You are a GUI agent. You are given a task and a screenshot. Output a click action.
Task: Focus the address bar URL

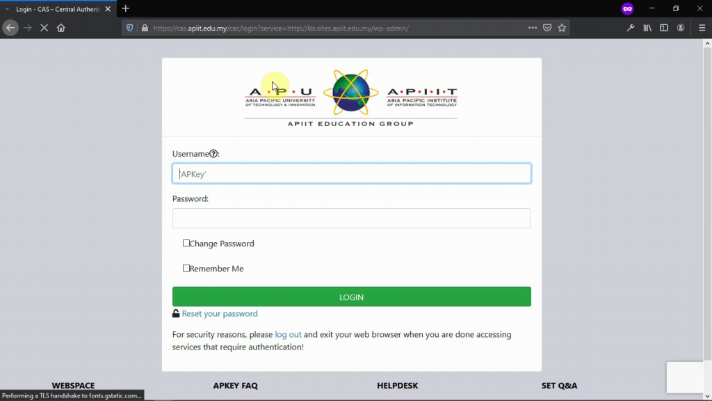281,28
